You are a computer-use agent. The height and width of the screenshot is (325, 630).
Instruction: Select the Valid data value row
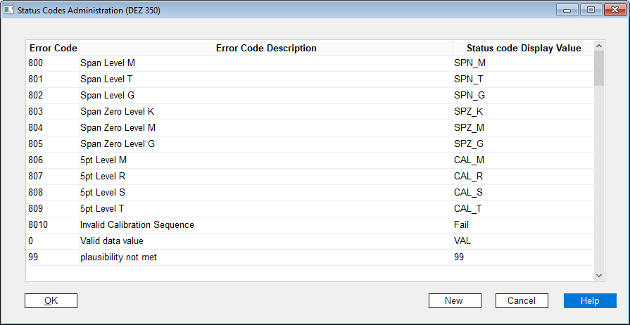tap(310, 241)
